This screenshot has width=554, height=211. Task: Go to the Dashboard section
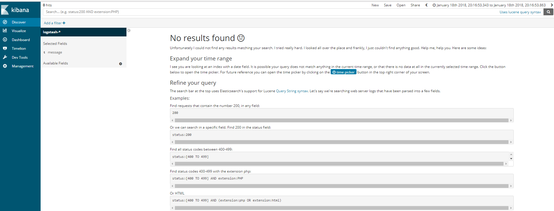click(21, 40)
